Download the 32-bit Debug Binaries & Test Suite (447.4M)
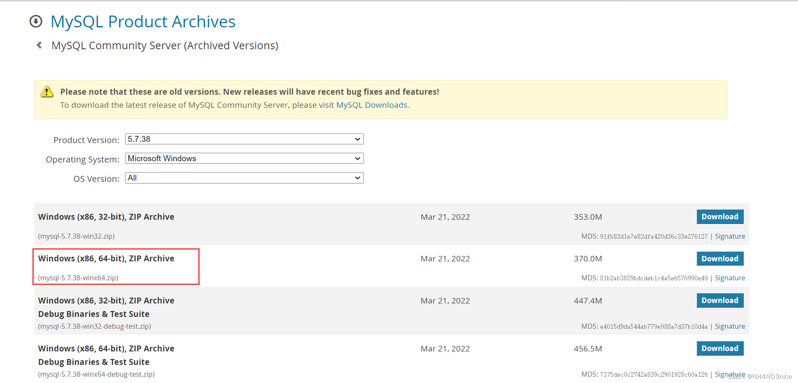The height and width of the screenshot is (383, 798). pos(720,301)
